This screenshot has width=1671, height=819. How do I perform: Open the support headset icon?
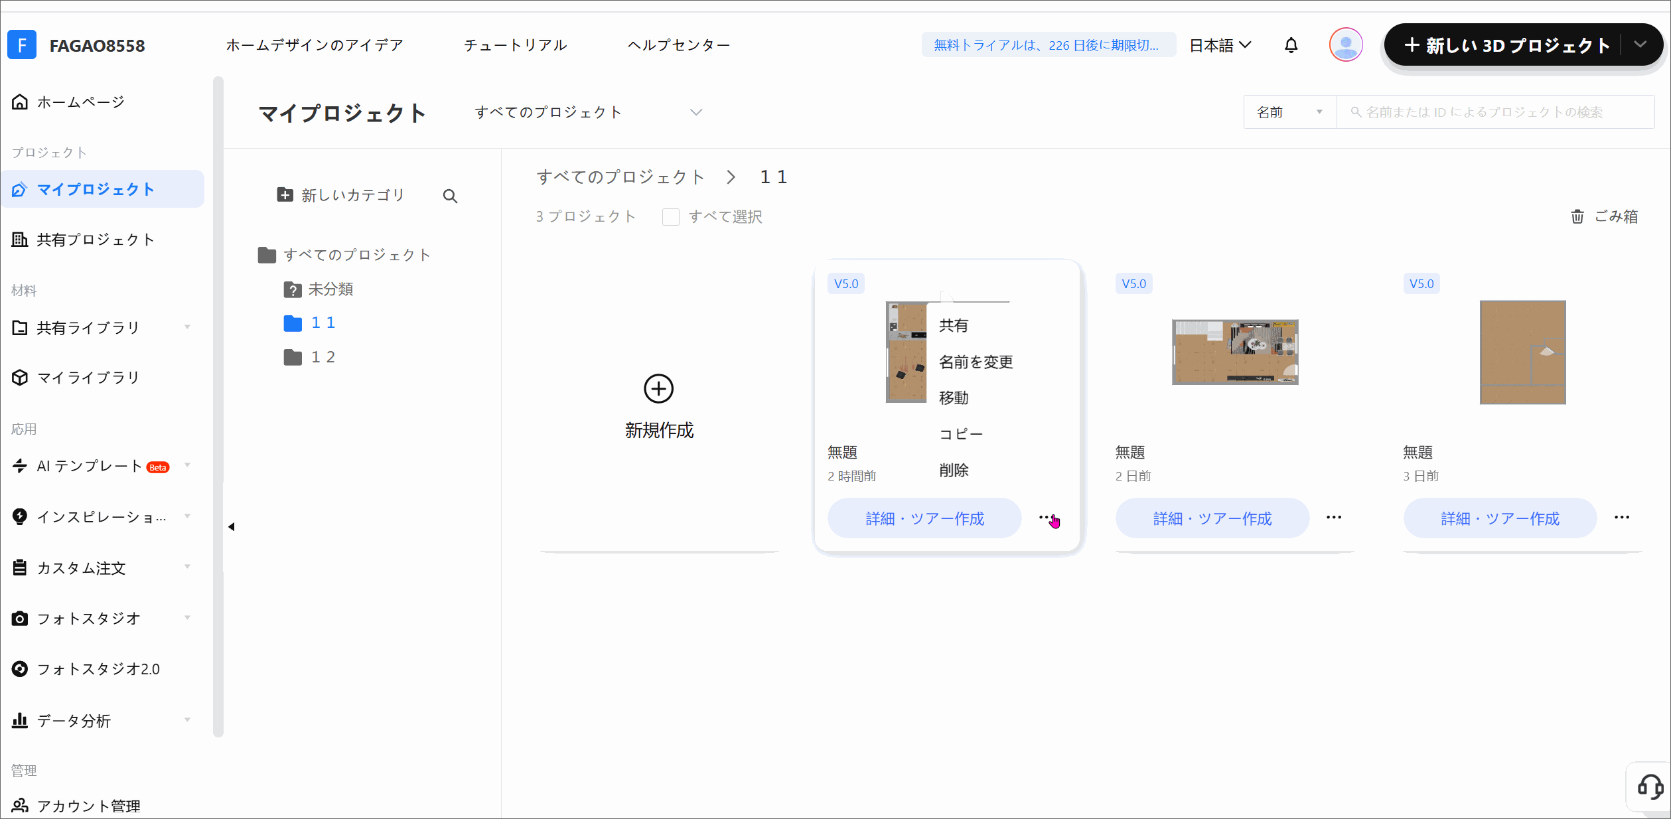coord(1649,787)
